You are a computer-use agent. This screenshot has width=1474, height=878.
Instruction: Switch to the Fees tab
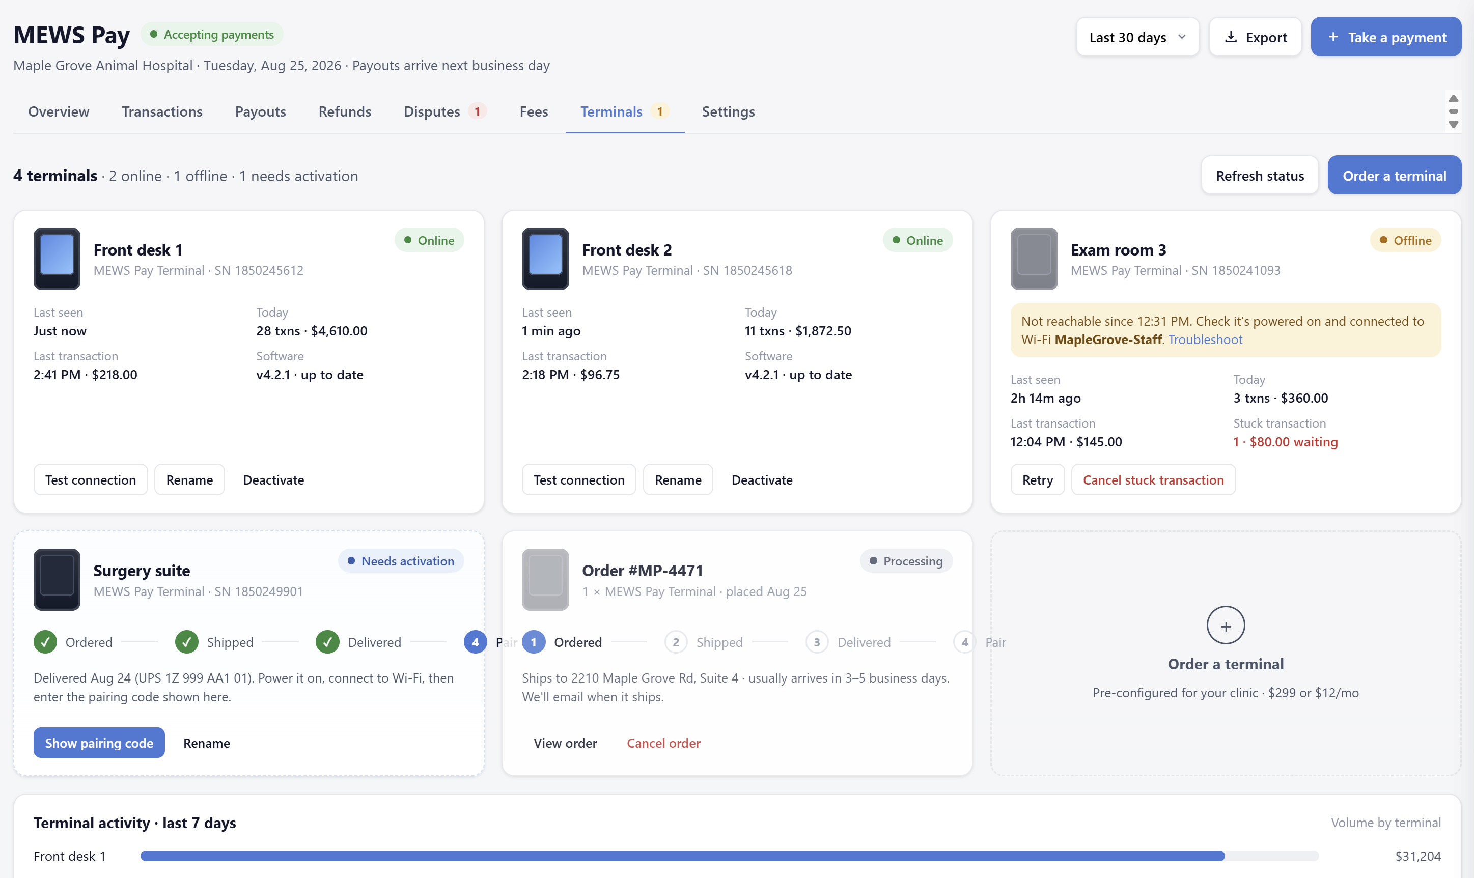(x=534, y=111)
